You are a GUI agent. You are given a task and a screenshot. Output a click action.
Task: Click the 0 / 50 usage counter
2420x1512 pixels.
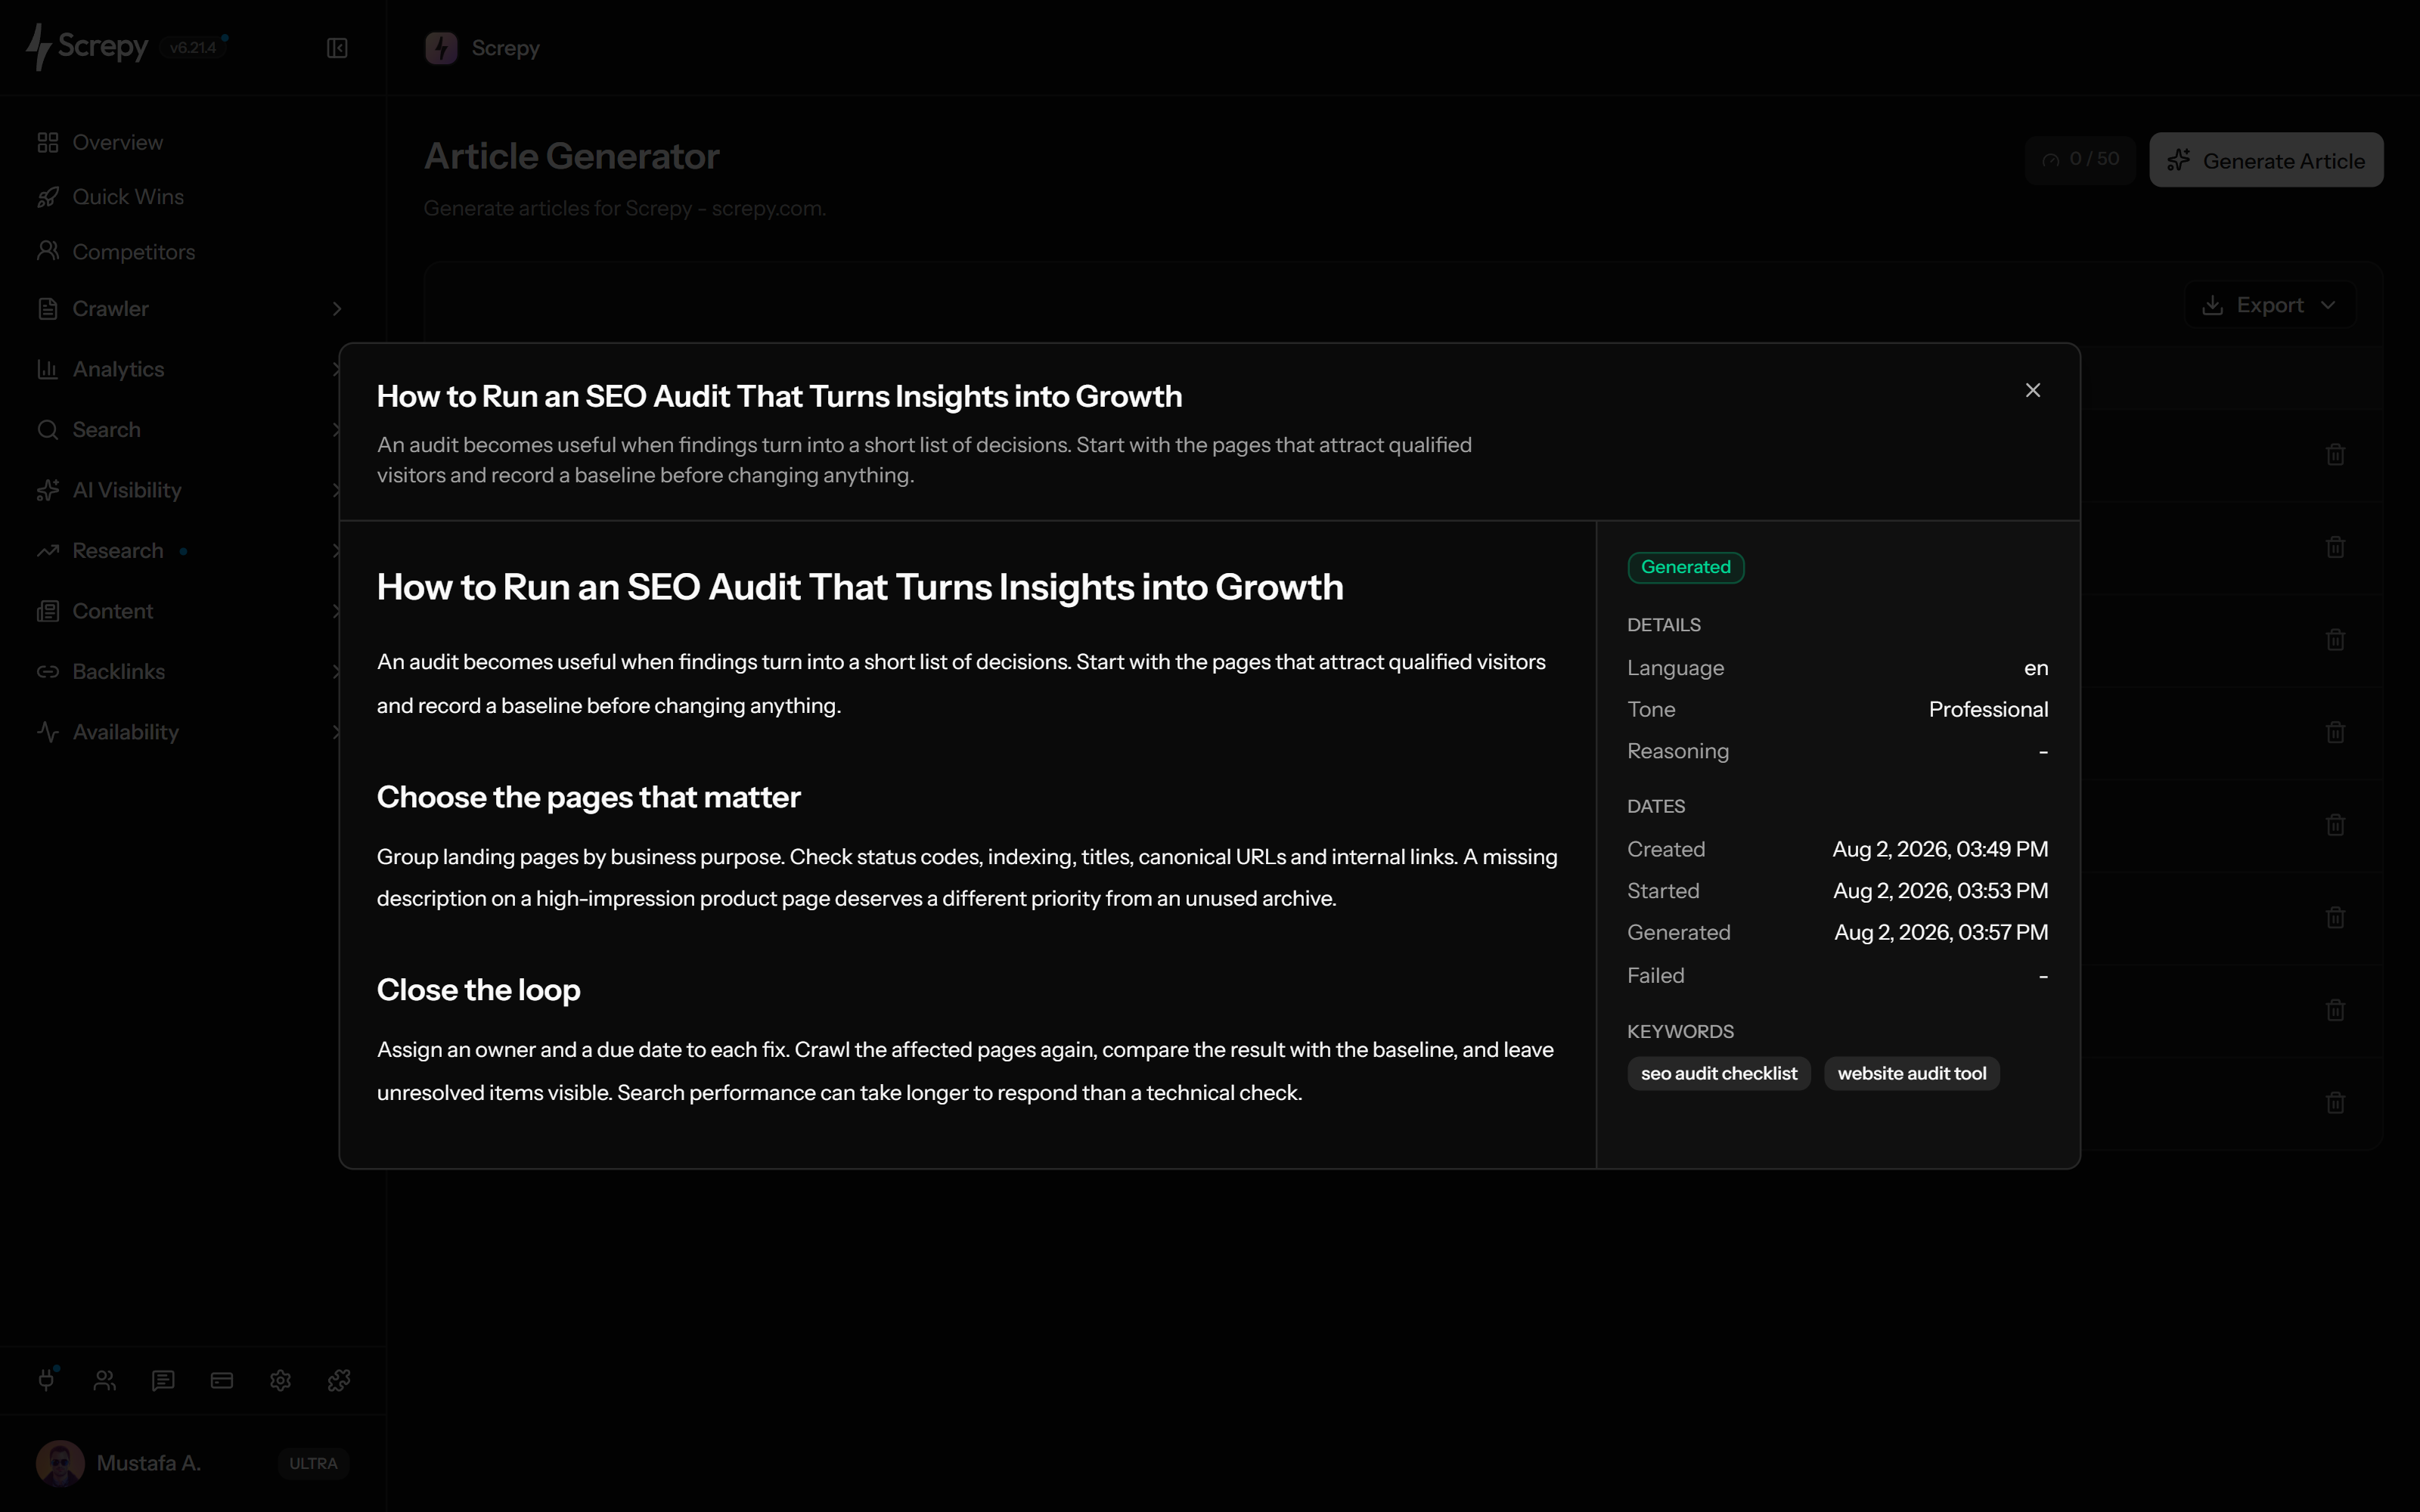point(2080,159)
